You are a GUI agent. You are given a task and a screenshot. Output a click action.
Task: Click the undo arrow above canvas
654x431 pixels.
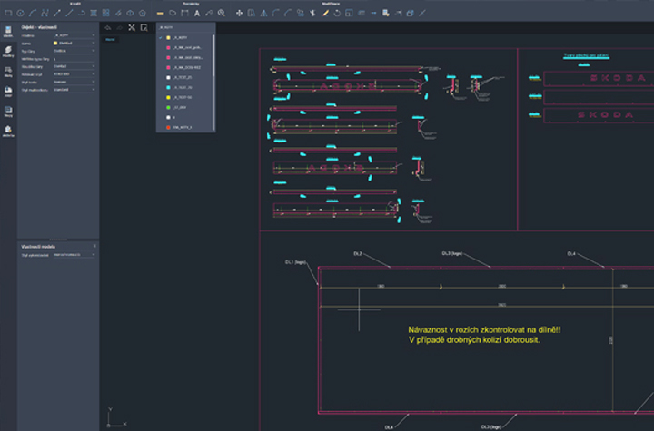click(108, 27)
